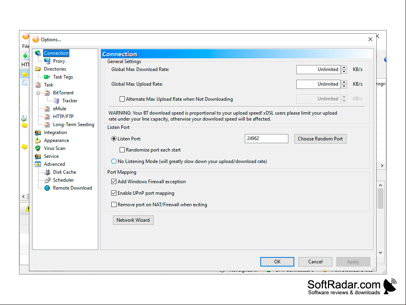Click the Task clipboard icon
Viewport: 406px width, 305px height.
pos(38,85)
